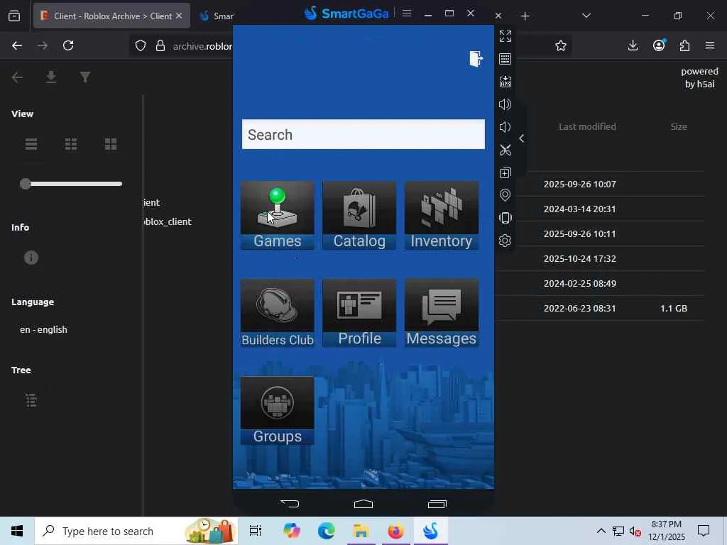Open the Firefox account icon
The width and height of the screenshot is (727, 545).
click(659, 45)
